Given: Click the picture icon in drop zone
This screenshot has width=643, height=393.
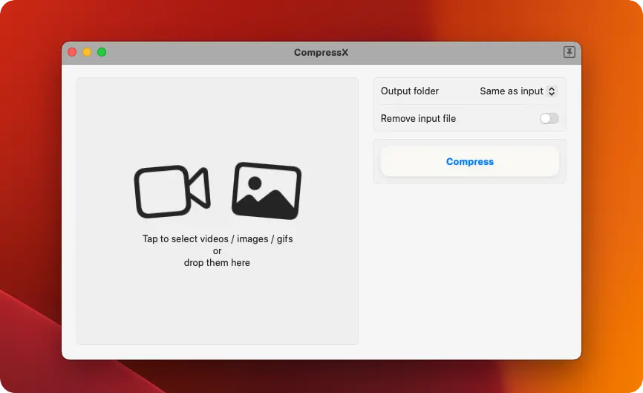Looking at the screenshot, I should pos(267,191).
